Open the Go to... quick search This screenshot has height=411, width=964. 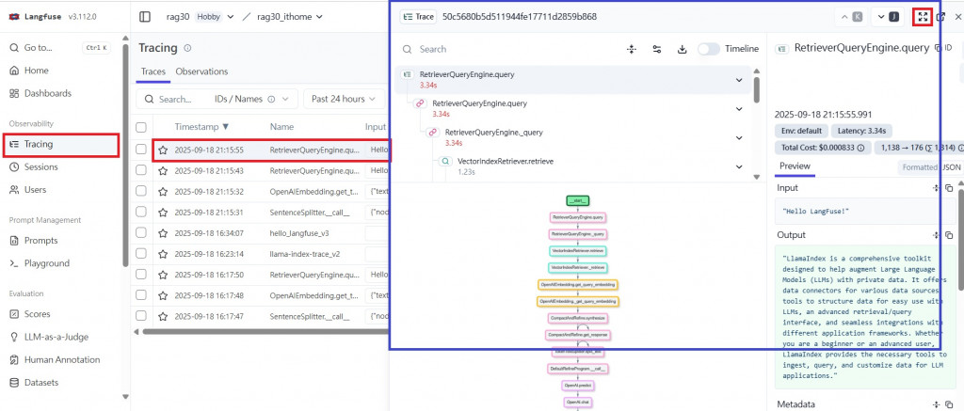click(x=59, y=47)
